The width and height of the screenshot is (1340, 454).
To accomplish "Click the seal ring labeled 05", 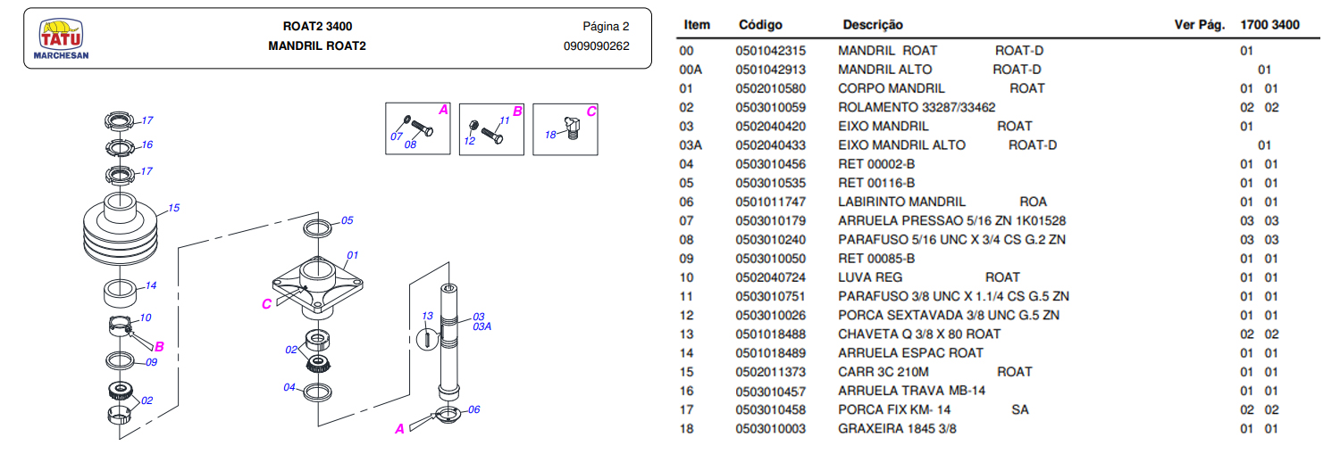I will tap(319, 227).
